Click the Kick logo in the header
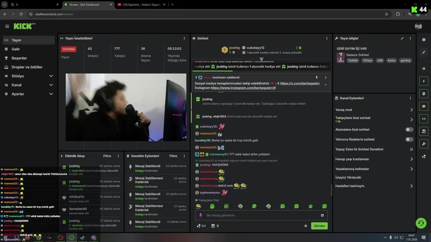431x242 pixels. [25, 26]
